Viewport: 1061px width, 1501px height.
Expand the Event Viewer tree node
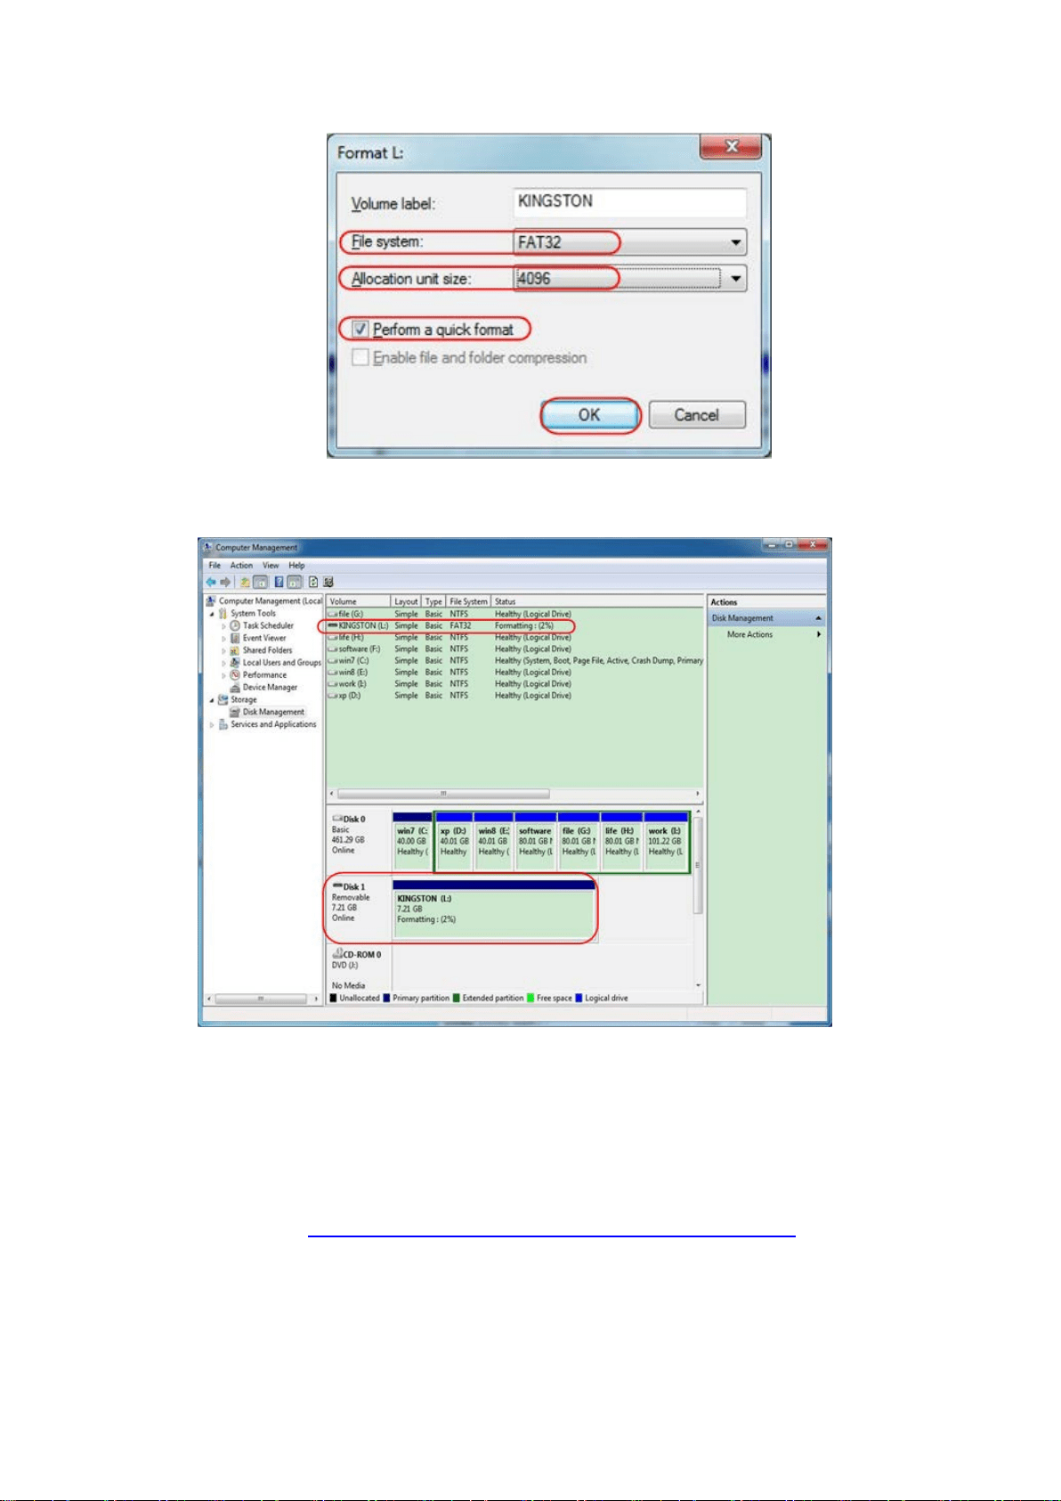(x=223, y=639)
